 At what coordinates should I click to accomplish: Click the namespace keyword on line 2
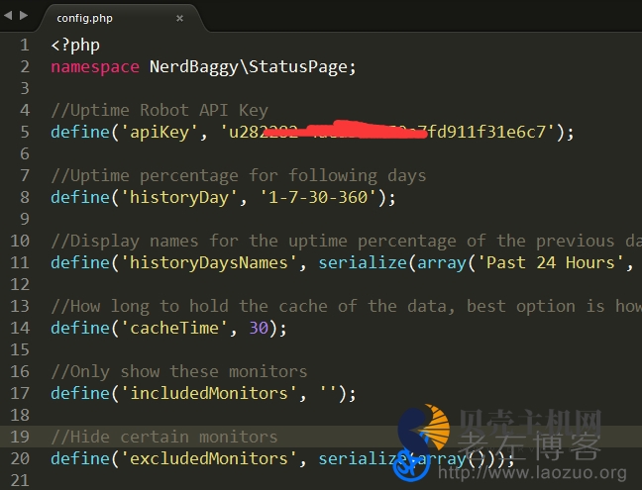(x=94, y=66)
